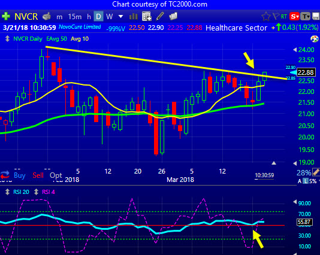Image resolution: width=320 pixels, height=255 pixels.
Task: Click the 22.88 current price label
Action: [306, 72]
